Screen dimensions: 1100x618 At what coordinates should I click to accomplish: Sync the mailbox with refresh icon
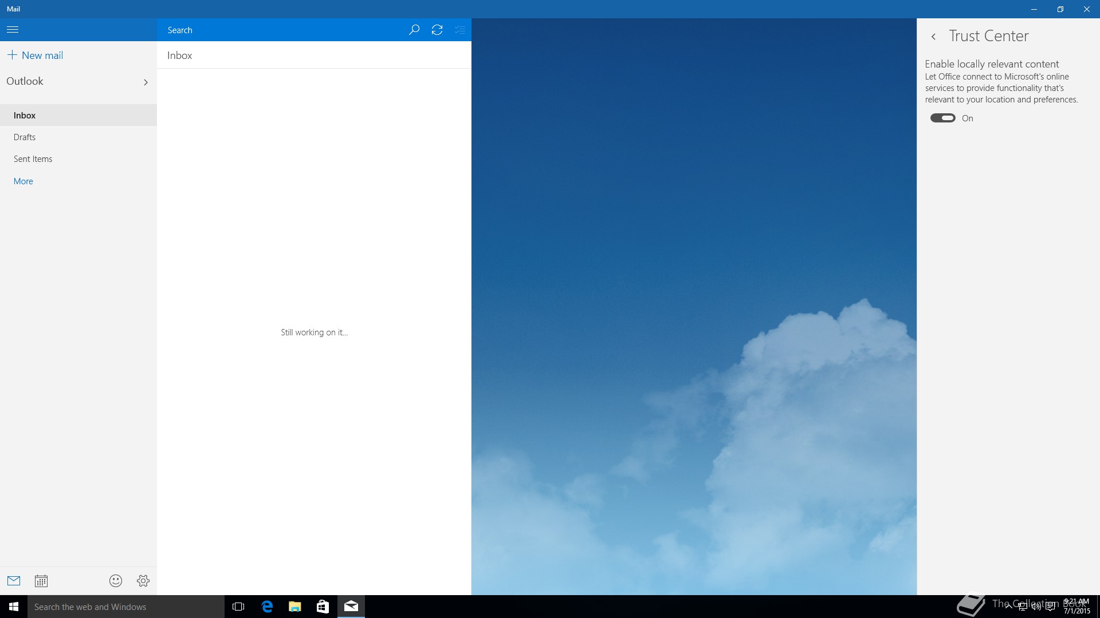tap(437, 30)
